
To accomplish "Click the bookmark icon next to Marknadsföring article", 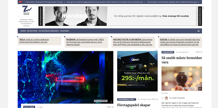I will pyautogui.click(x=201, y=52).
